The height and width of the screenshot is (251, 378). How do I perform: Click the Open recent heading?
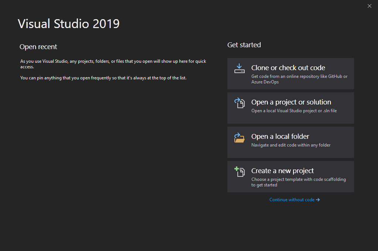(38, 47)
